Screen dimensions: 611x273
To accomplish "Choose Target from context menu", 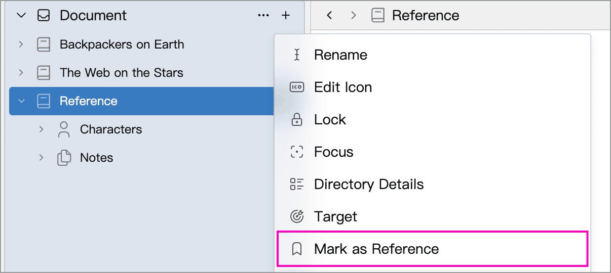I will coord(433,217).
